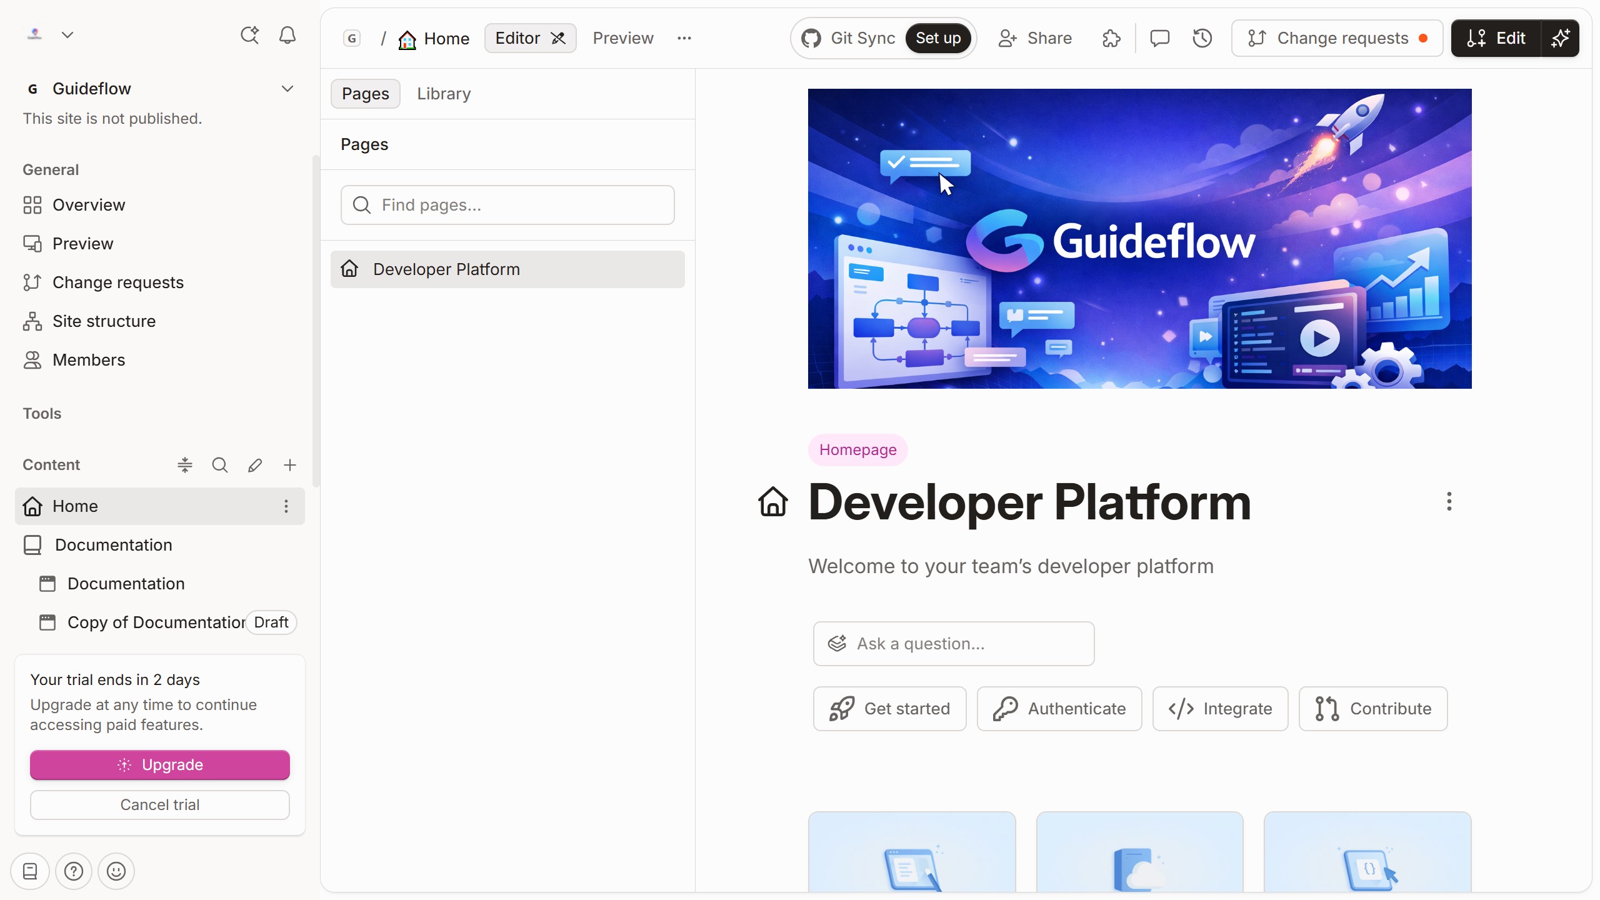
Task: Select the Library tab
Action: click(444, 94)
